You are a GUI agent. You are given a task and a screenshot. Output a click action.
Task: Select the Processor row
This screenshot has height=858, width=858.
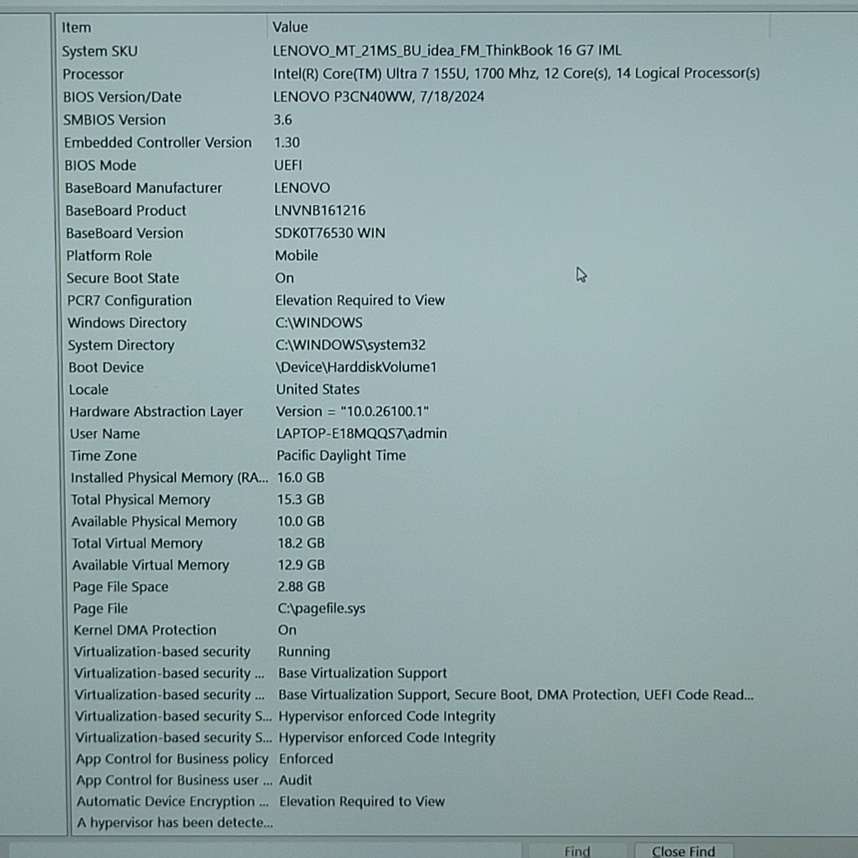(93, 74)
